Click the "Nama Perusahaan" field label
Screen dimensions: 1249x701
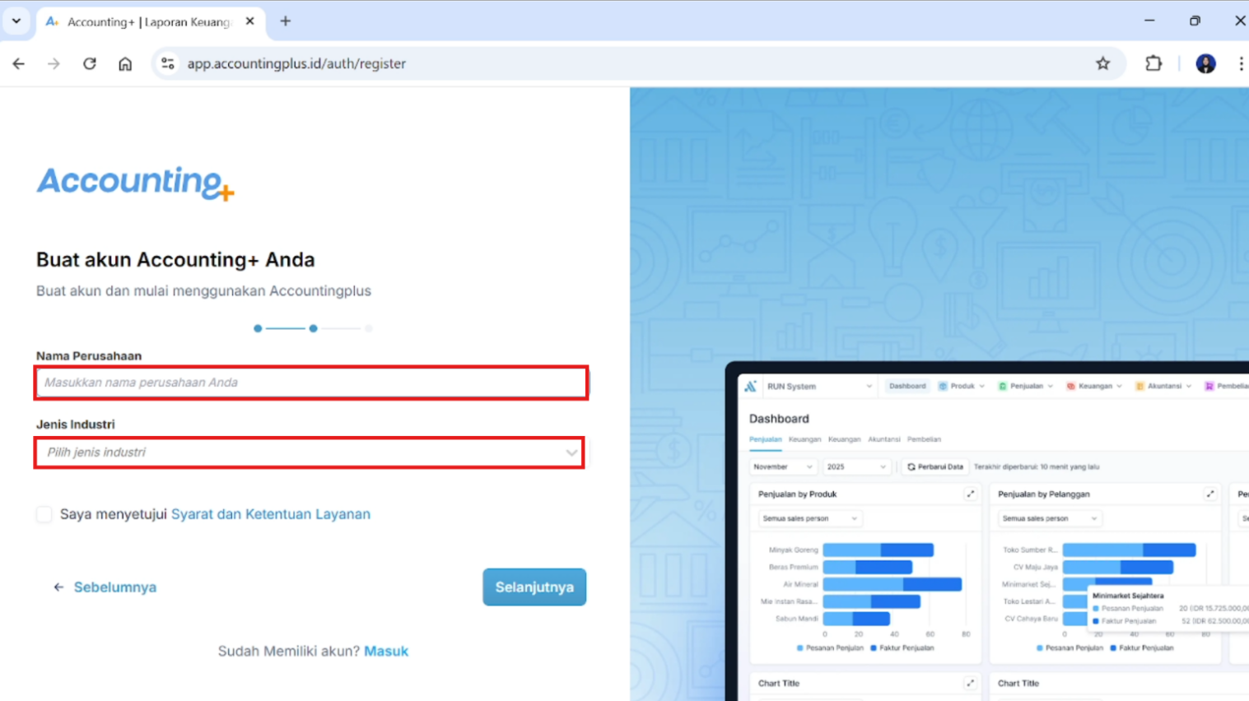(x=89, y=356)
